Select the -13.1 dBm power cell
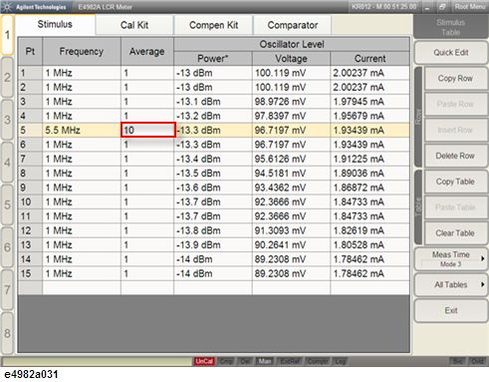The width and height of the screenshot is (489, 382). (x=213, y=102)
